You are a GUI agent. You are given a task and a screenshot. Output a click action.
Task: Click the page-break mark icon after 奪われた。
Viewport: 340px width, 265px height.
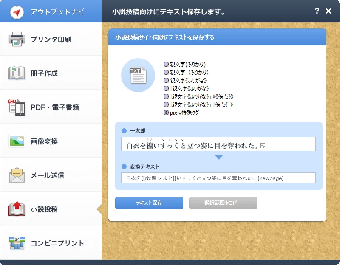263,146
